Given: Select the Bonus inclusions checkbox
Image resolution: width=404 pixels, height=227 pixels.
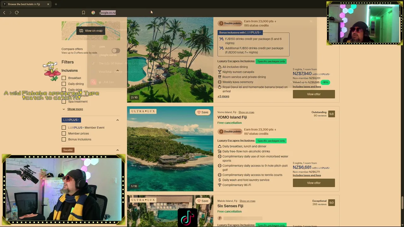Looking at the screenshot, I should click(x=64, y=139).
